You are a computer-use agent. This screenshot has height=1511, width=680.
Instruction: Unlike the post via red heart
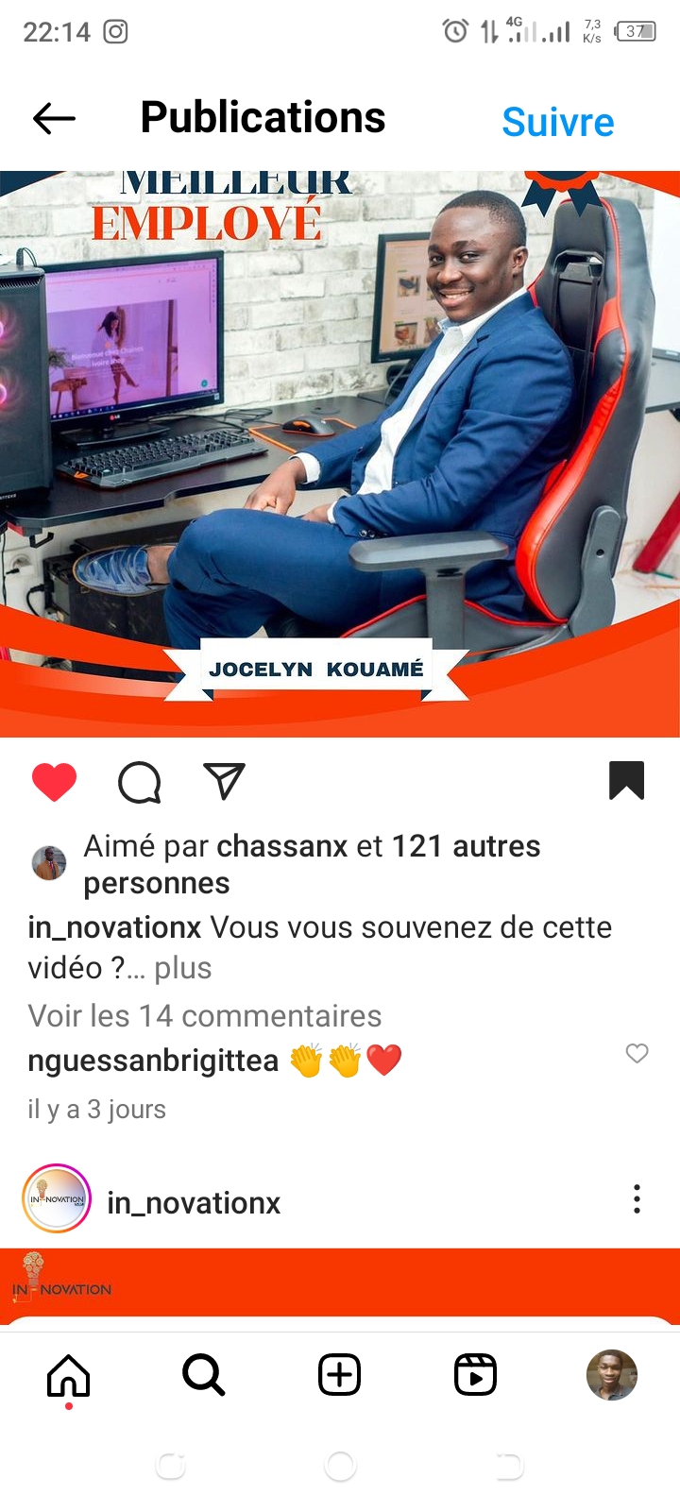click(x=54, y=782)
